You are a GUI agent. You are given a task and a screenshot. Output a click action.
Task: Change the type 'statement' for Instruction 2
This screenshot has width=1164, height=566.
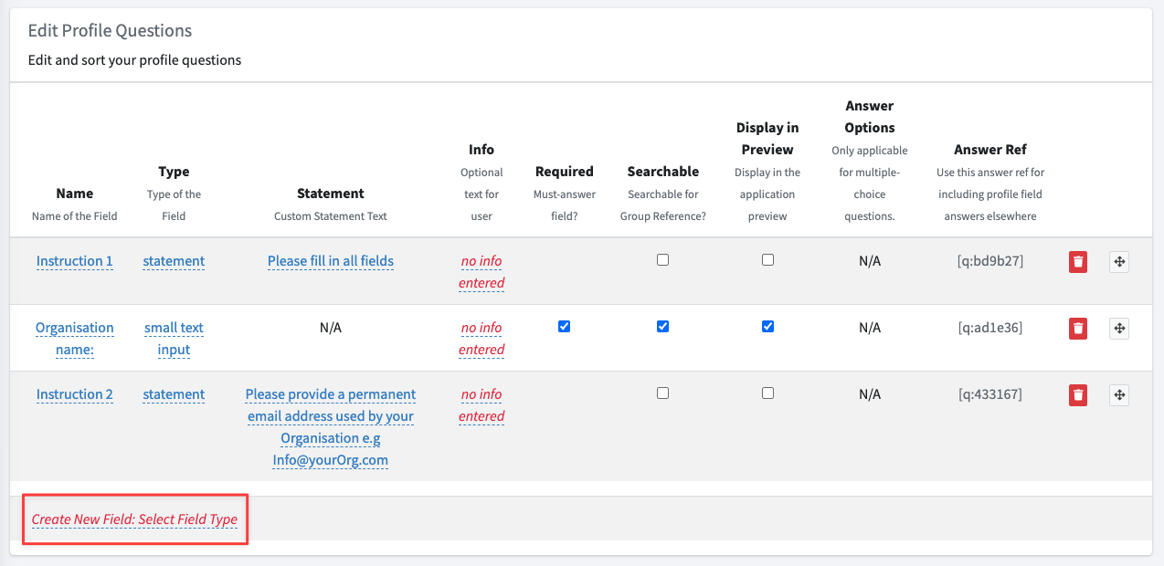(x=174, y=394)
